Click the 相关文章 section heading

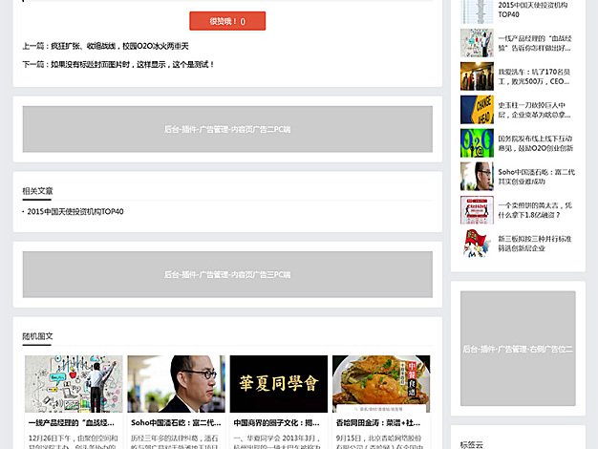[37, 191]
